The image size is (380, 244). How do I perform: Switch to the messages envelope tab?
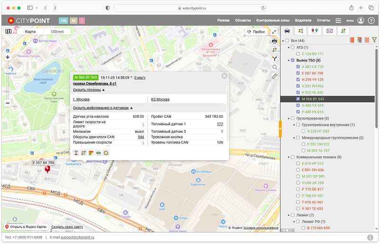[x=329, y=31]
